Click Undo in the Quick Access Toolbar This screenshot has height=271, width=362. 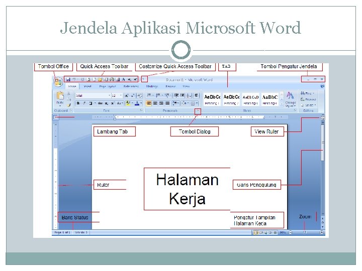point(74,79)
